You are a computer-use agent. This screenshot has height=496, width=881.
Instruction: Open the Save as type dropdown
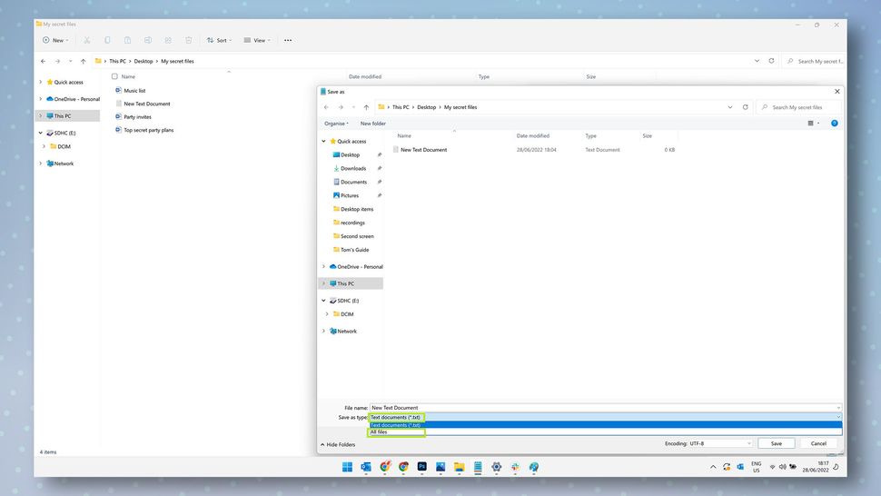coord(605,417)
